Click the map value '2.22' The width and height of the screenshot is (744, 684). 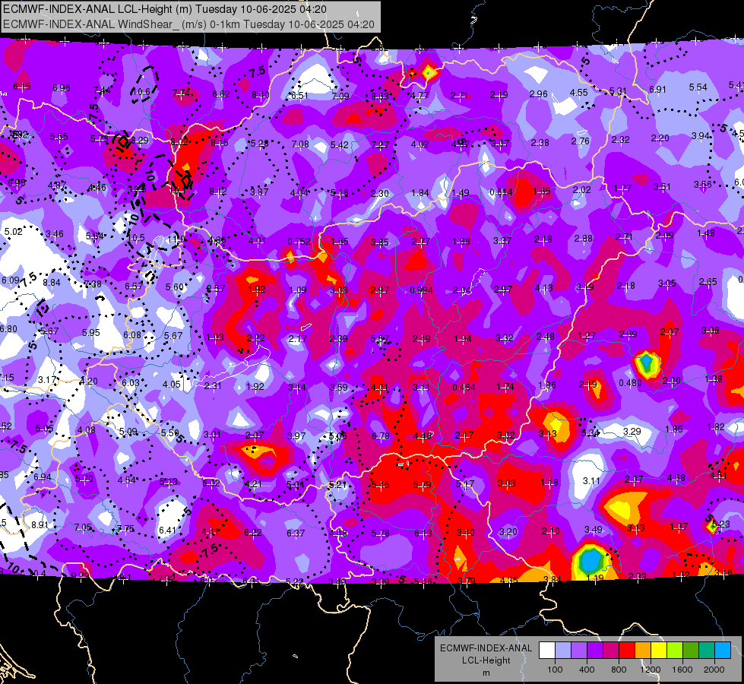(256, 338)
